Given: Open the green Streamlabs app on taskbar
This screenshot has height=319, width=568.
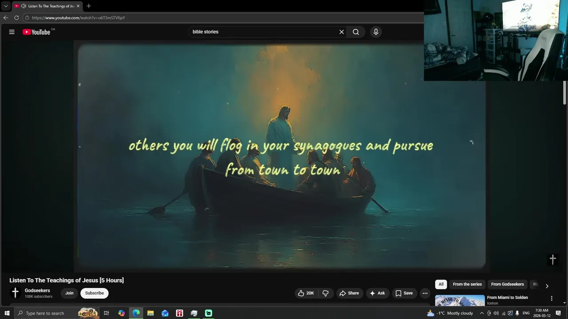Looking at the screenshot, I should (x=209, y=313).
